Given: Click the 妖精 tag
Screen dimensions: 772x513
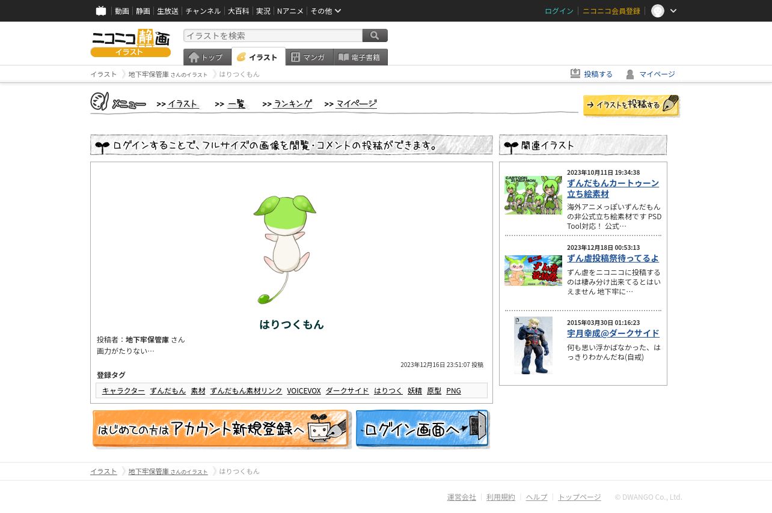Looking at the screenshot, I should click(x=415, y=390).
